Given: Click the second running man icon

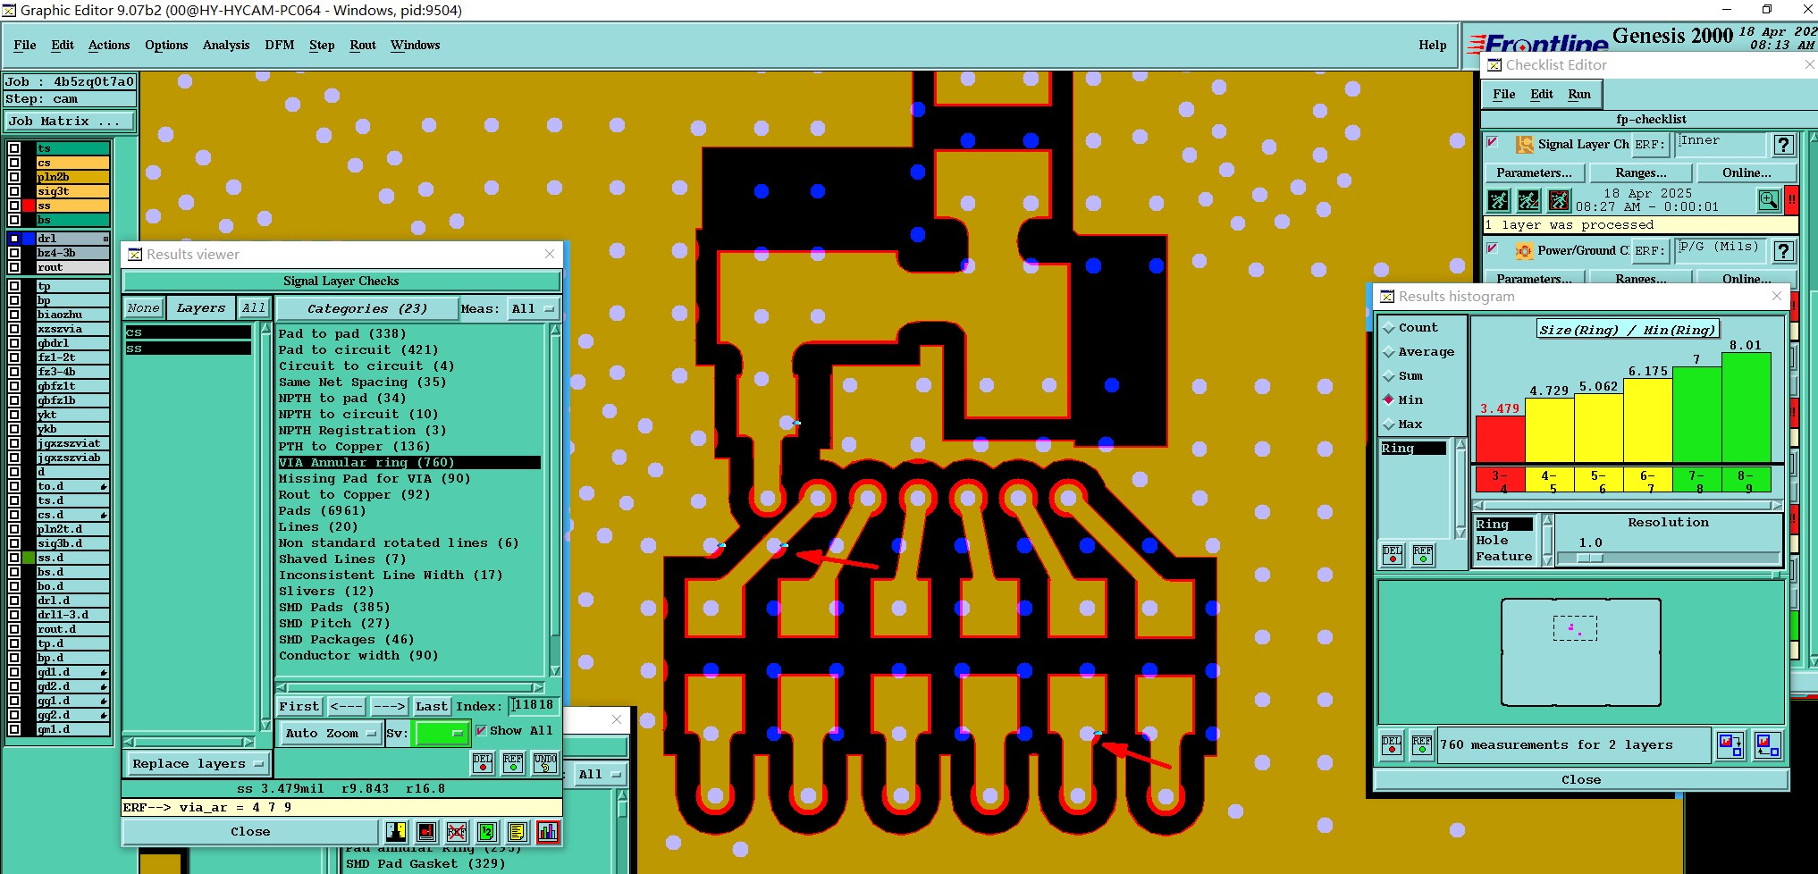Looking at the screenshot, I should click(1529, 200).
